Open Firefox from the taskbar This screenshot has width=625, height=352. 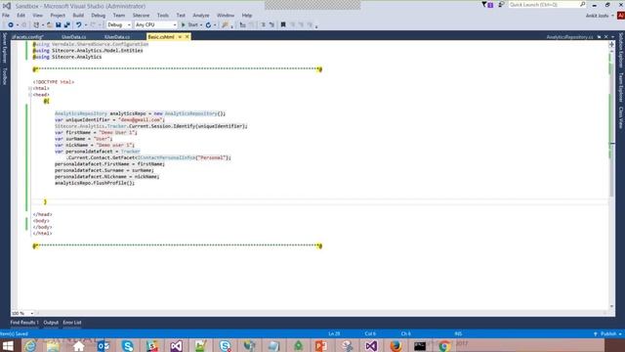click(396, 345)
